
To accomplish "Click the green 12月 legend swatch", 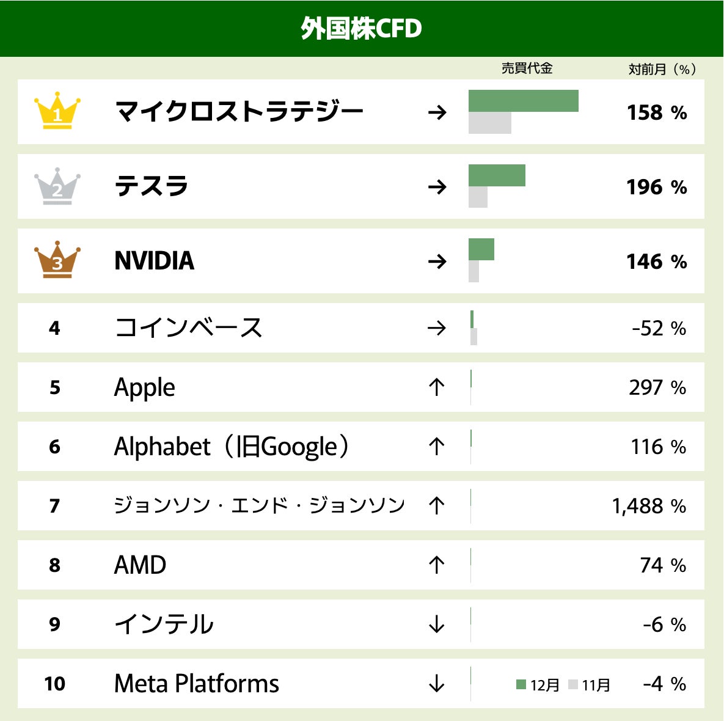I will coord(521,684).
